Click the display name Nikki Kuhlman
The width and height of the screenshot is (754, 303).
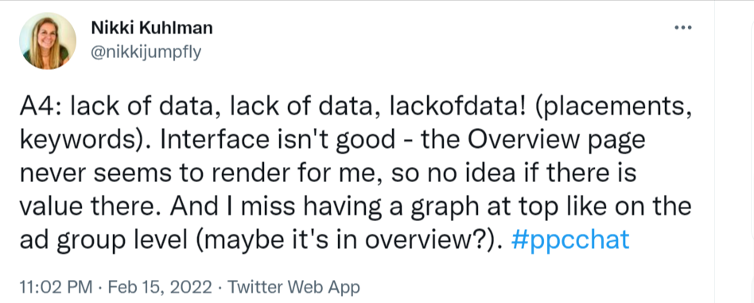pos(151,29)
